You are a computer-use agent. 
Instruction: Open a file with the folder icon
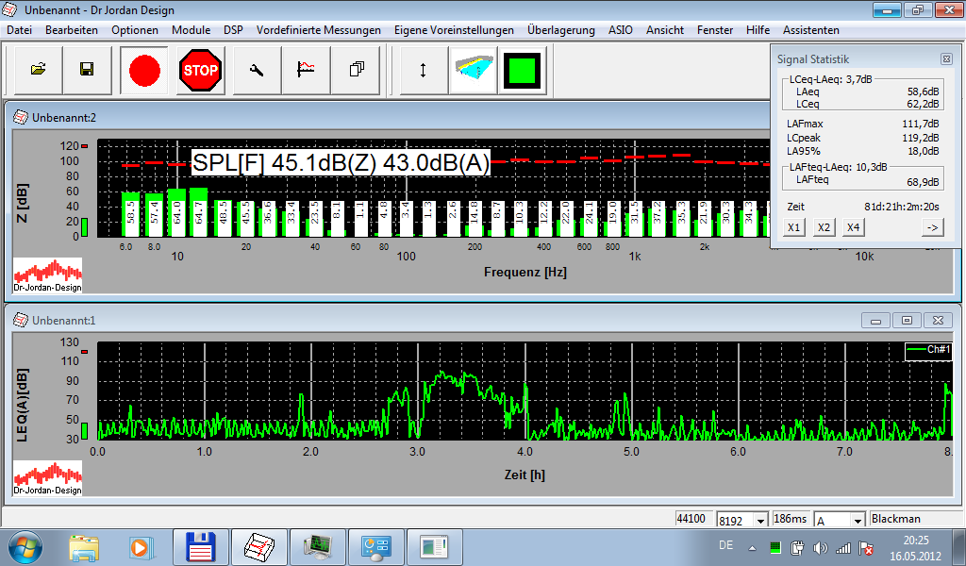38,70
